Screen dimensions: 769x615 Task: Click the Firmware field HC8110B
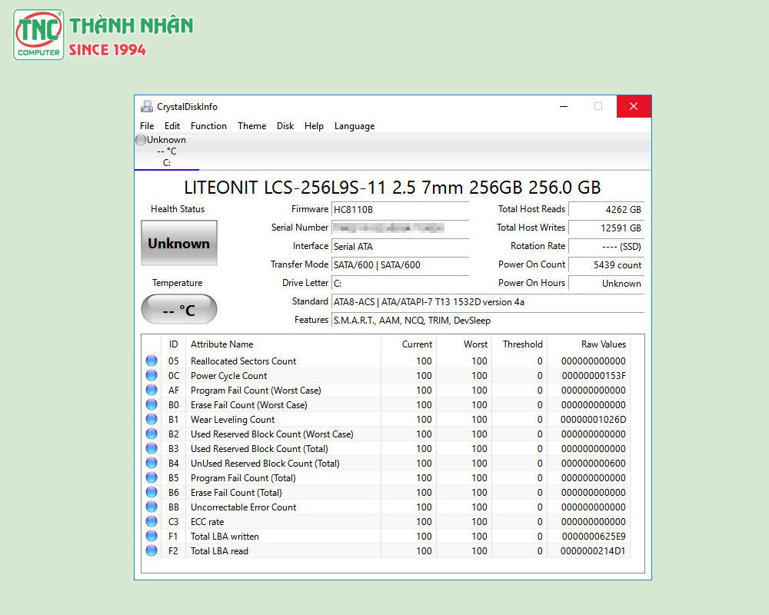point(400,209)
